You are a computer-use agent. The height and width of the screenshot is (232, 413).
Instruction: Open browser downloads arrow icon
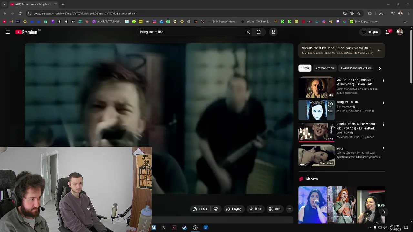click(381, 14)
